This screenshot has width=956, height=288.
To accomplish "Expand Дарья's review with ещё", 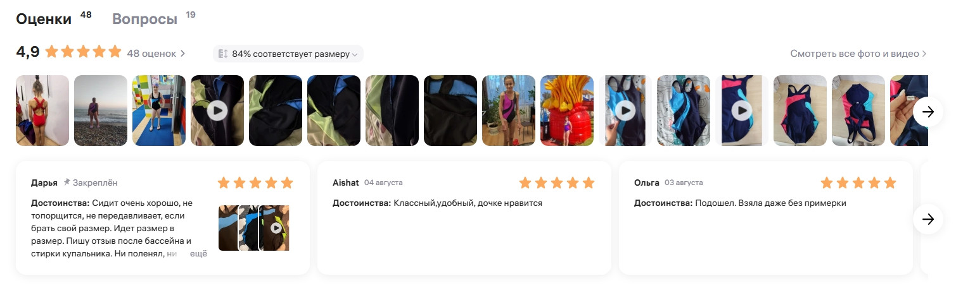I will (199, 254).
